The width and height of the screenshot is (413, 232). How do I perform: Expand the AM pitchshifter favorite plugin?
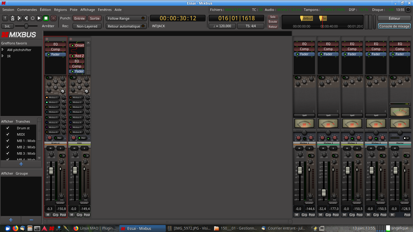pos(3,50)
